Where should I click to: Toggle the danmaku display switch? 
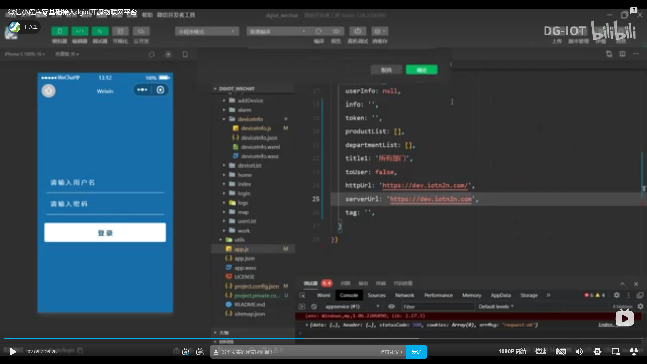(186, 352)
